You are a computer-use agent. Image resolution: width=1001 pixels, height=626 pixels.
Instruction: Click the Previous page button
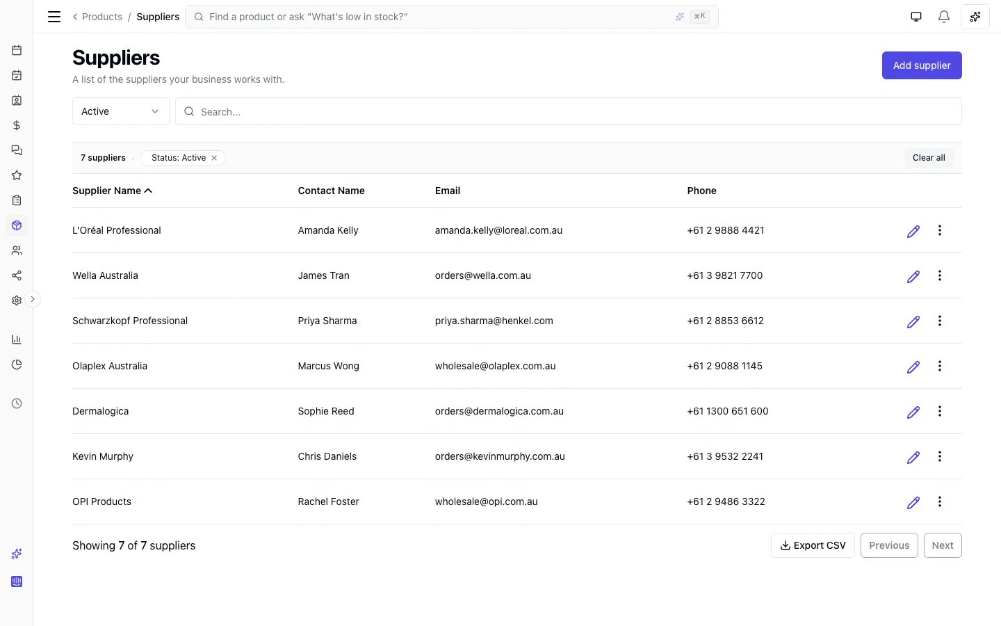click(889, 545)
